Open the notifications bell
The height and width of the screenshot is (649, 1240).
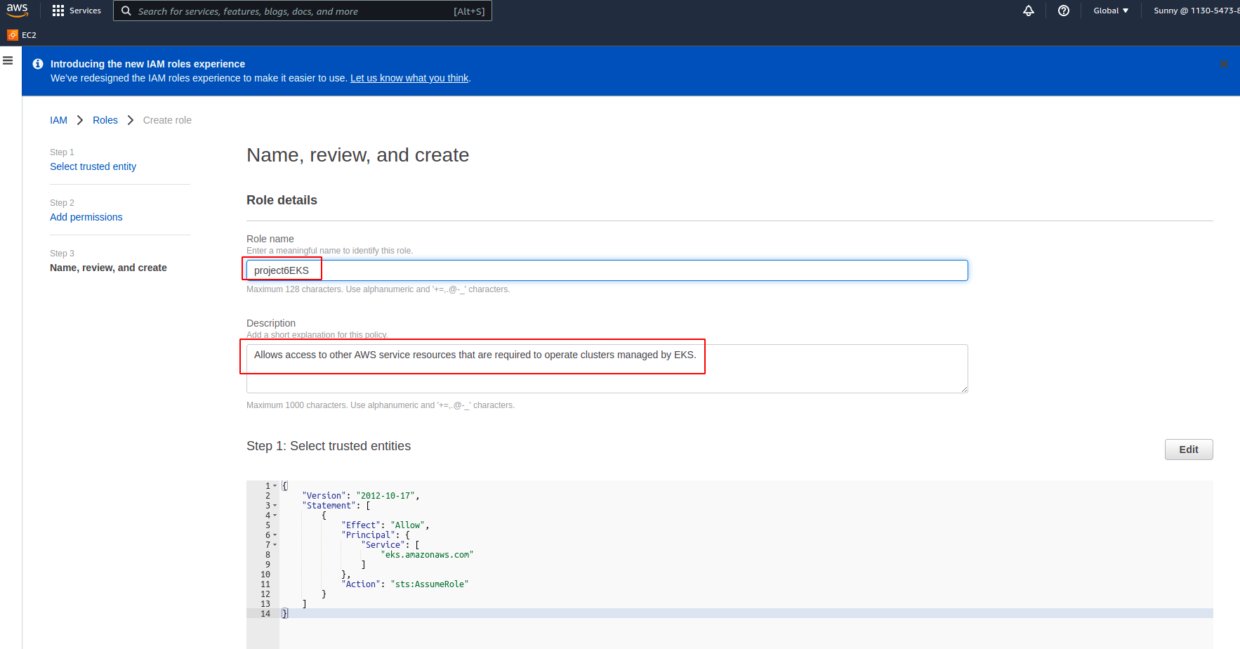[1028, 11]
